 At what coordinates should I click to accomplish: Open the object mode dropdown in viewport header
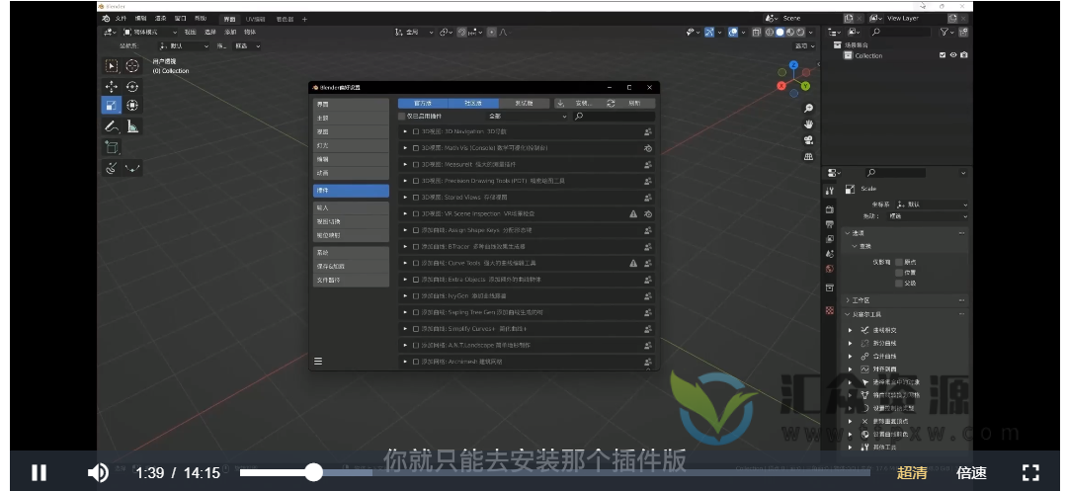(x=150, y=32)
